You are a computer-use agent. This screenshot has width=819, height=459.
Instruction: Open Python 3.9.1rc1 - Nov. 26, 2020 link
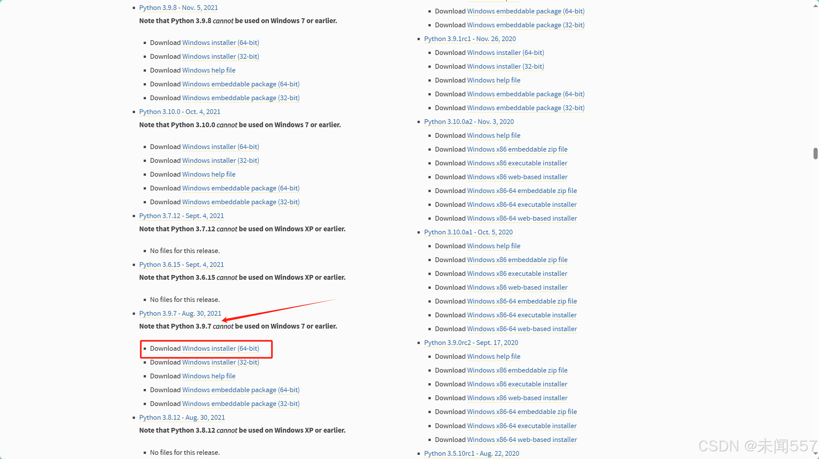tap(470, 39)
